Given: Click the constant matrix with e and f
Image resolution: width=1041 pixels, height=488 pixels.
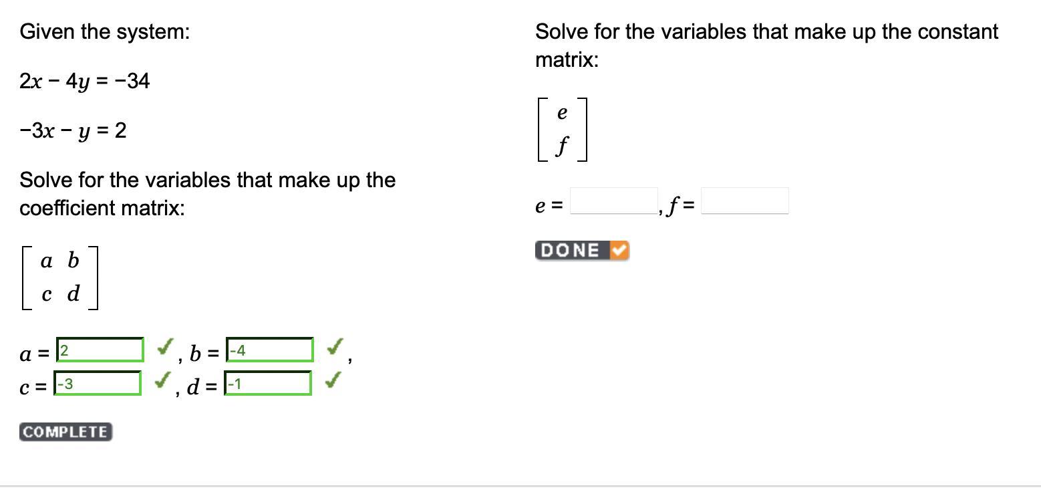Looking at the screenshot, I should (x=562, y=129).
